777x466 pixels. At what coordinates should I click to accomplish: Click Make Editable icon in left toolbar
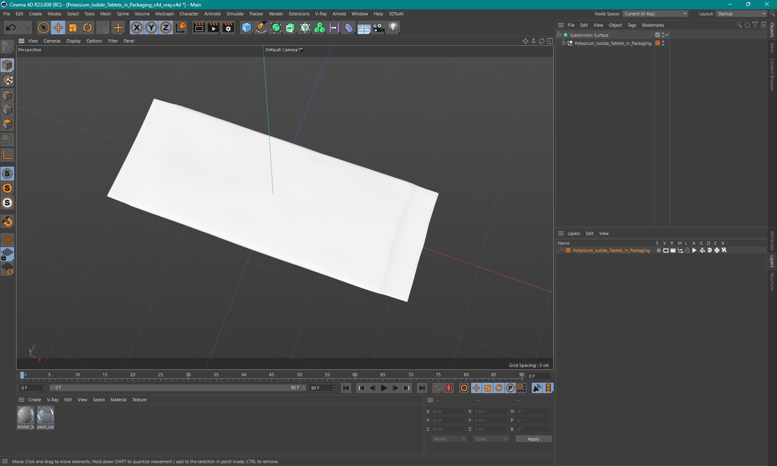[7, 47]
